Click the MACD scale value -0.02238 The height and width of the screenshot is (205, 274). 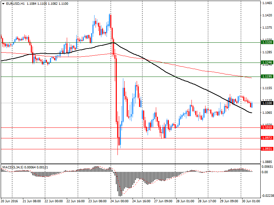[267, 195]
